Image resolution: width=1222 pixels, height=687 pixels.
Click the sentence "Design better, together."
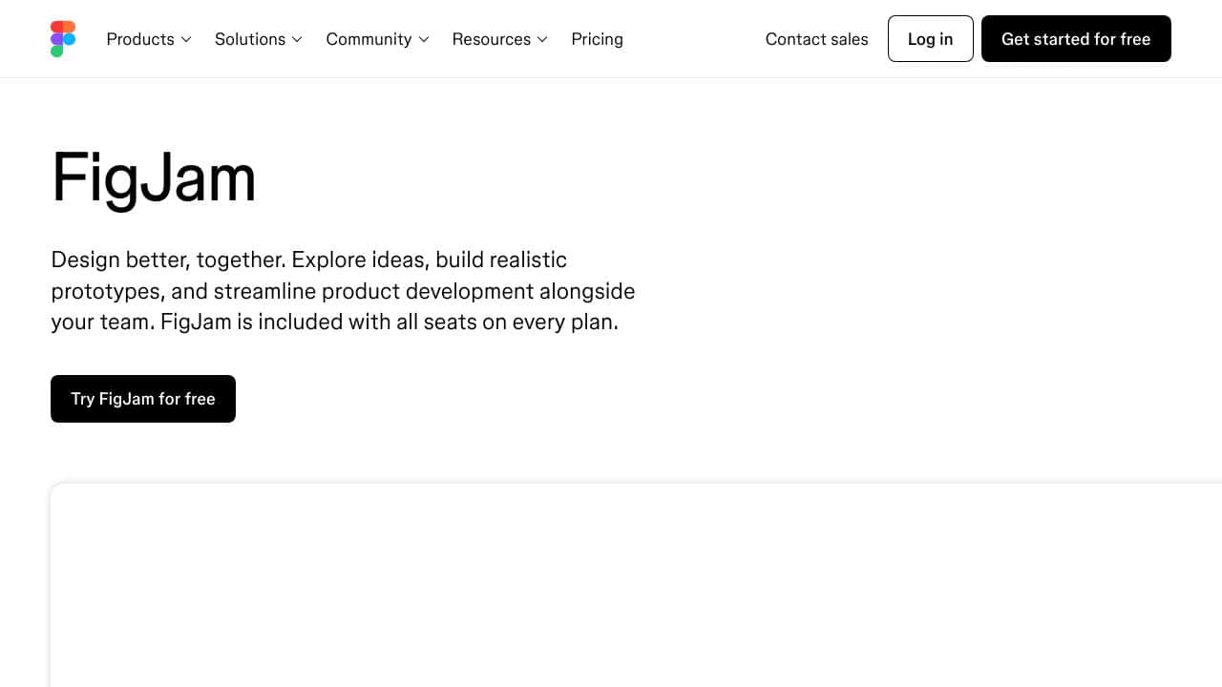coord(168,260)
